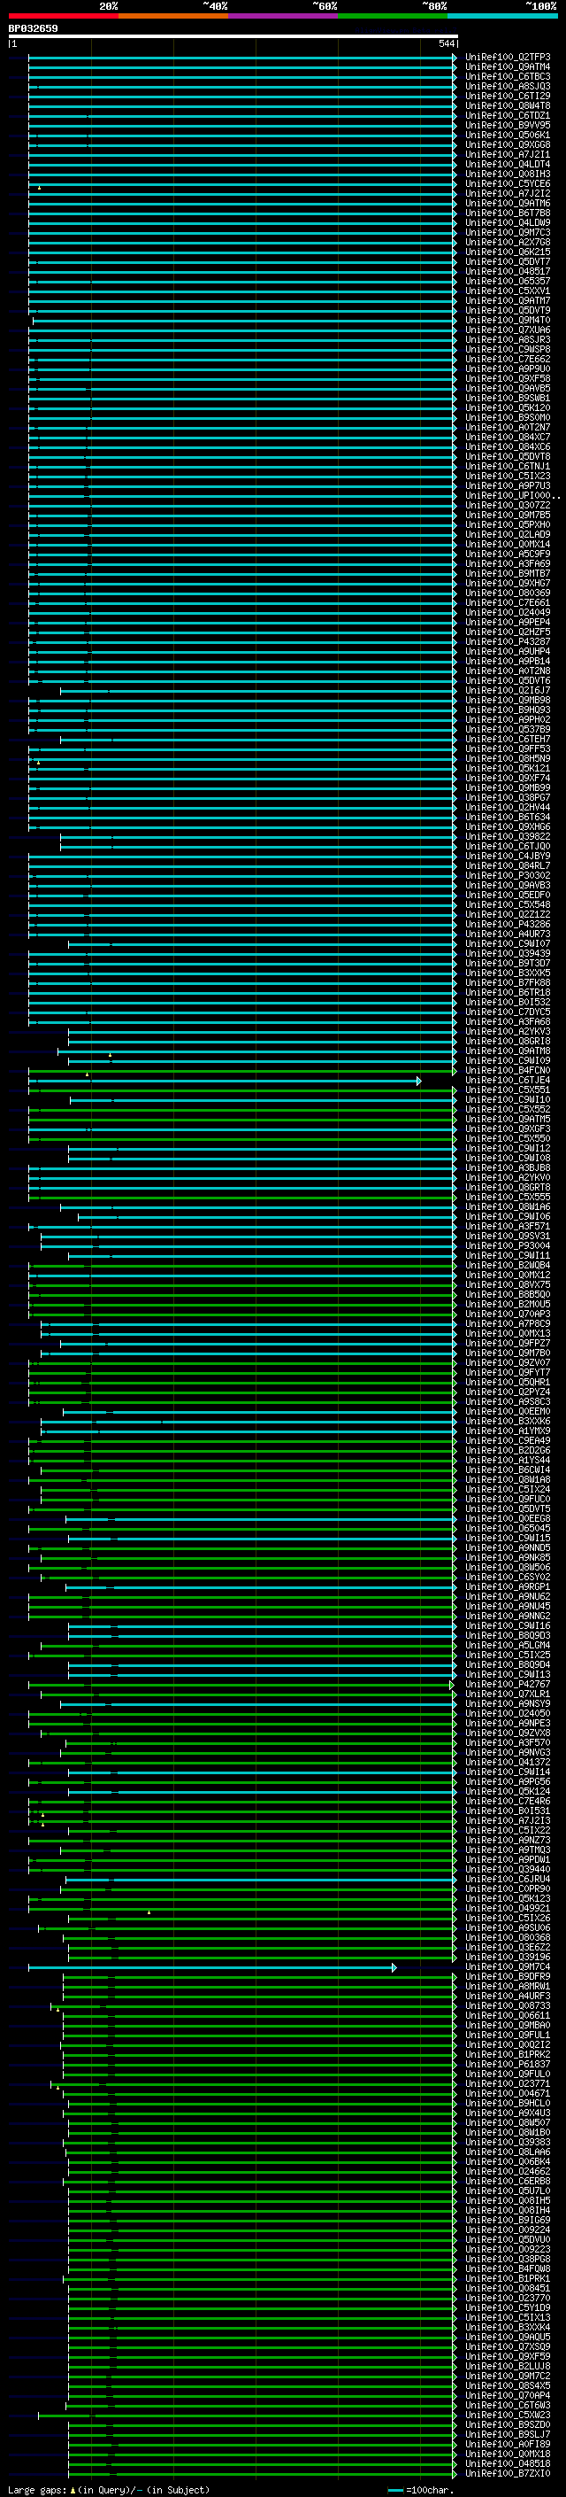This screenshot has height=2497, width=566.
Task: Open hit UniRef100_A3F571
Action: [508, 1226]
